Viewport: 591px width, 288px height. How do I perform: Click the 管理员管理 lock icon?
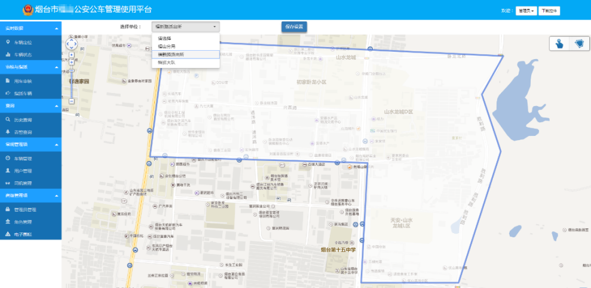click(8, 209)
